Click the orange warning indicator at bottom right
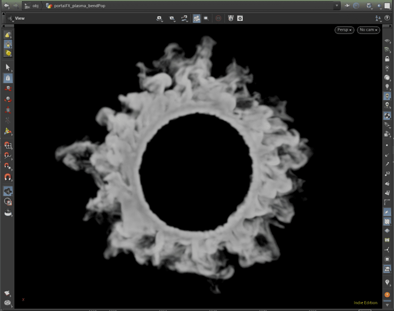The image size is (394, 311). [x=387, y=294]
